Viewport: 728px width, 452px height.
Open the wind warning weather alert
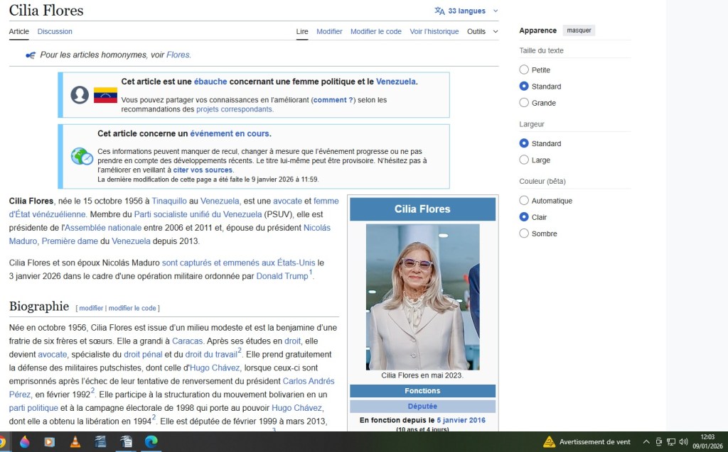coord(587,441)
